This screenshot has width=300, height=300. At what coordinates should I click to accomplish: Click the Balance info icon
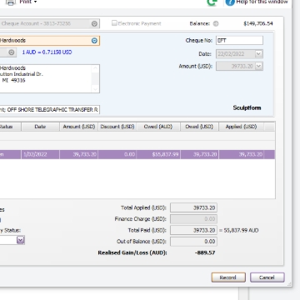coord(216,23)
